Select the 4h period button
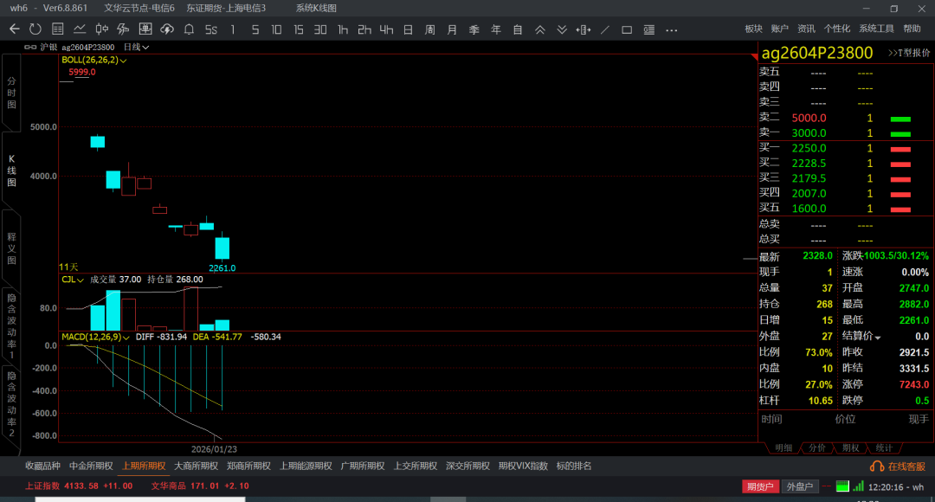 pyautogui.click(x=386, y=29)
